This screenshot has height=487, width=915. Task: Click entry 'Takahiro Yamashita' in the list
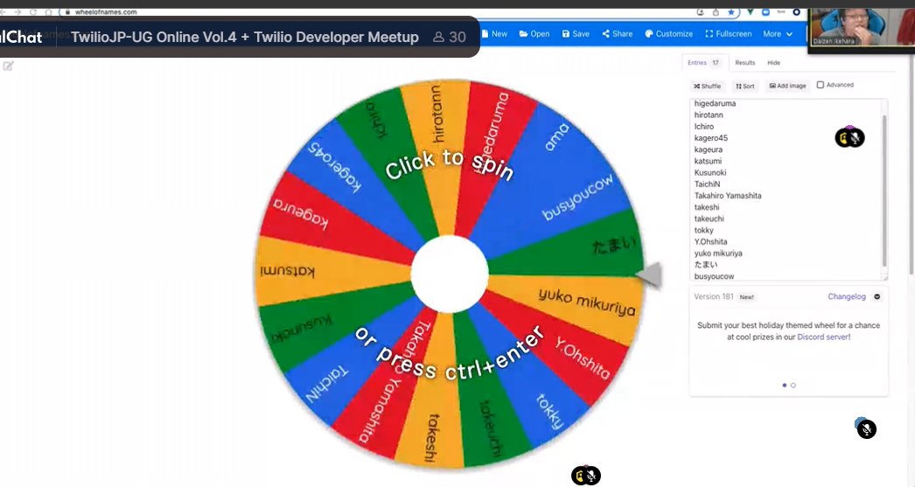click(x=728, y=195)
